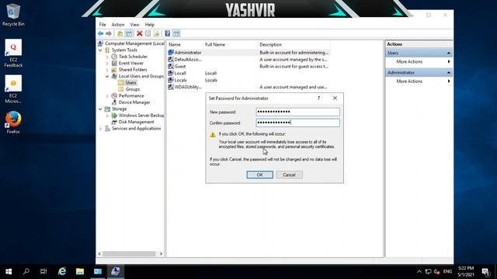Viewport: 497px width, 279px height.
Task: Click the Properties toolbar icon
Action: [148, 33]
